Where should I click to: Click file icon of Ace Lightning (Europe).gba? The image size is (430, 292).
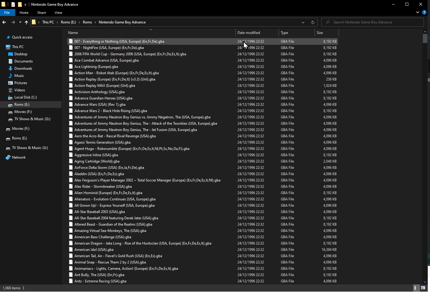click(71, 67)
